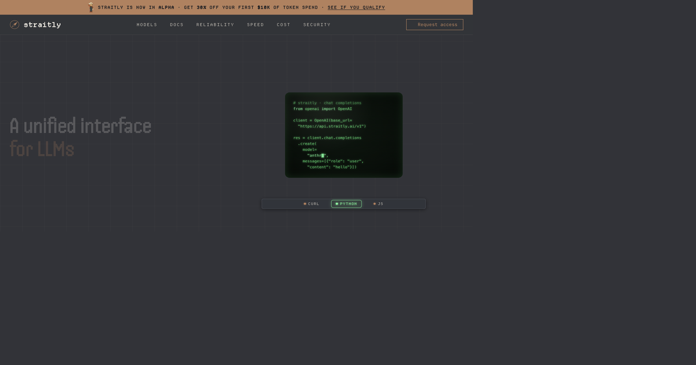
Task: Click the Request access button
Action: coord(434,24)
